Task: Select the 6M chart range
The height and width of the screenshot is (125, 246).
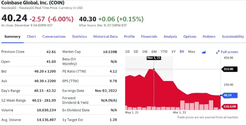Action: pyautogui.click(x=154, y=52)
